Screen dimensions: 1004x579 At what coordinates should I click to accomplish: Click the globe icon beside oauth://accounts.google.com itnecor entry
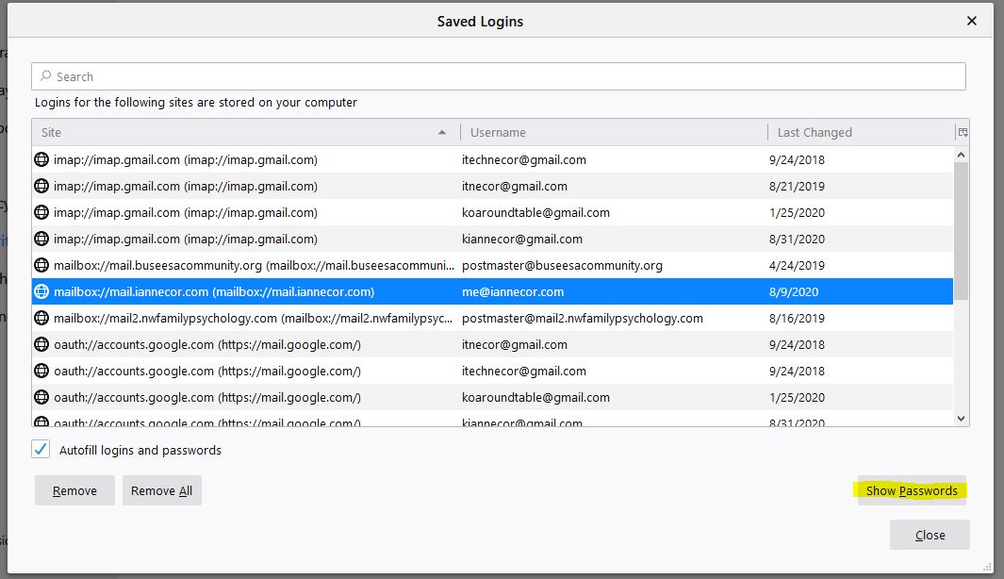pos(41,344)
